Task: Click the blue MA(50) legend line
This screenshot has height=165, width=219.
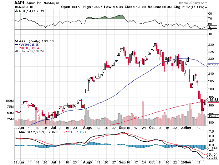Action: pyautogui.click(x=17, y=45)
